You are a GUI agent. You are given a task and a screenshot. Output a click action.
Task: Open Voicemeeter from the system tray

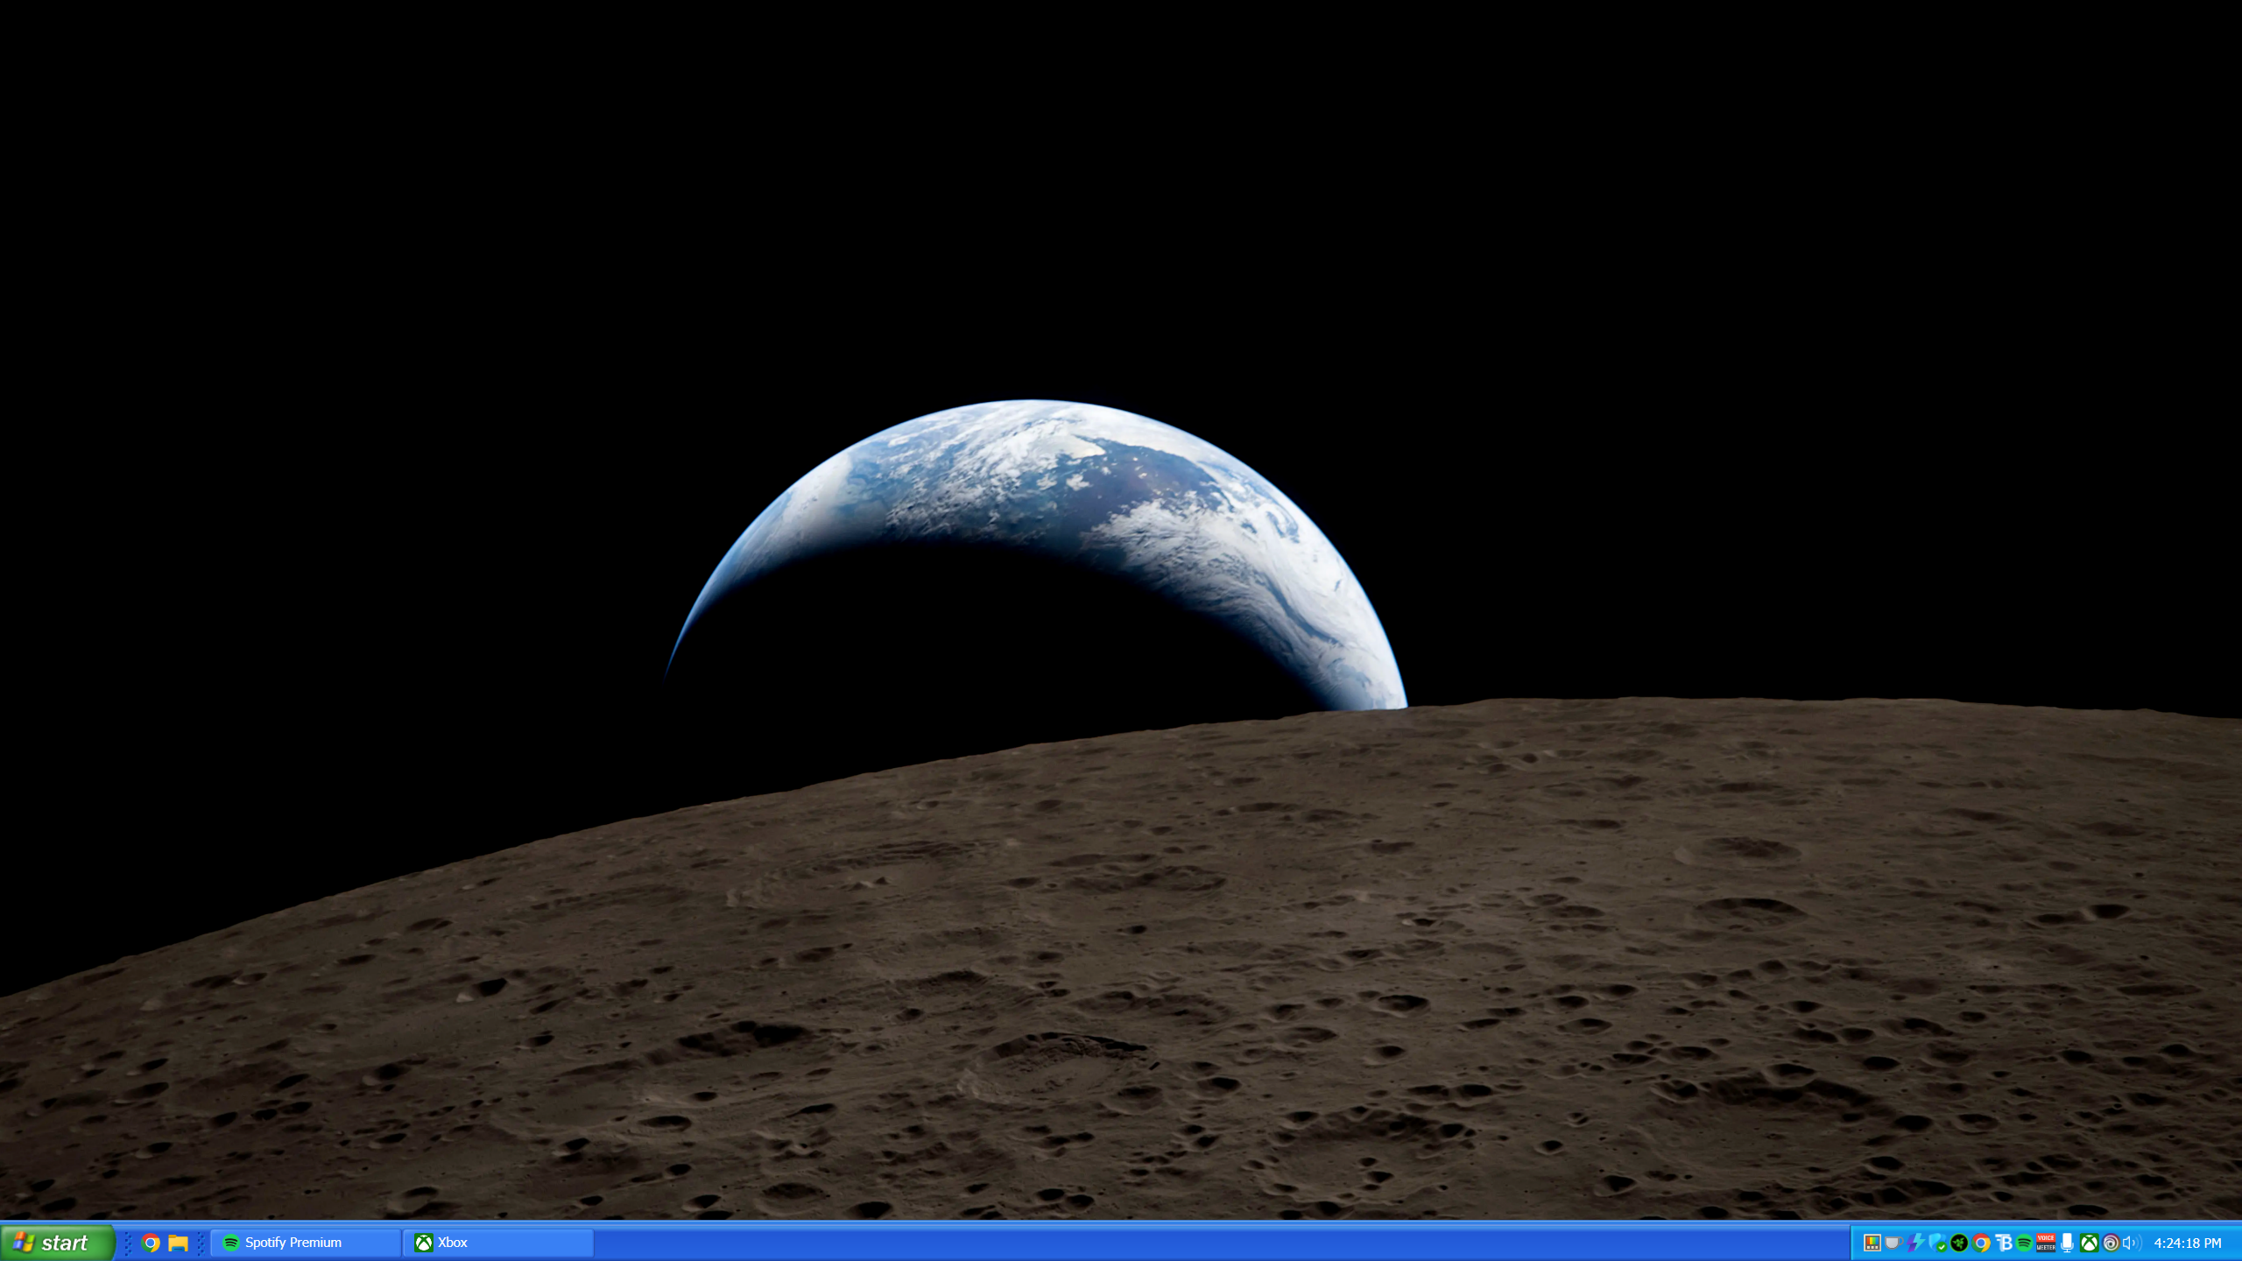click(x=2046, y=1243)
